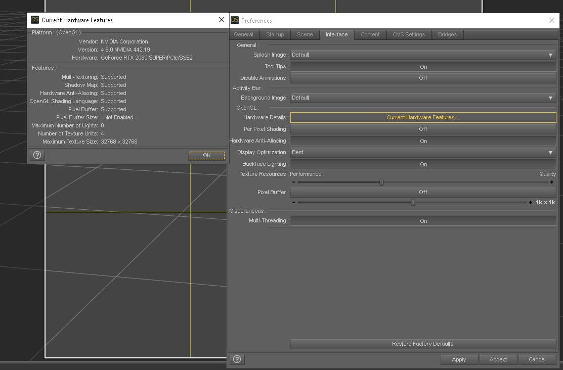Toggle Disable Animations setting
Image resolution: width=563 pixels, height=370 pixels.
(423, 78)
